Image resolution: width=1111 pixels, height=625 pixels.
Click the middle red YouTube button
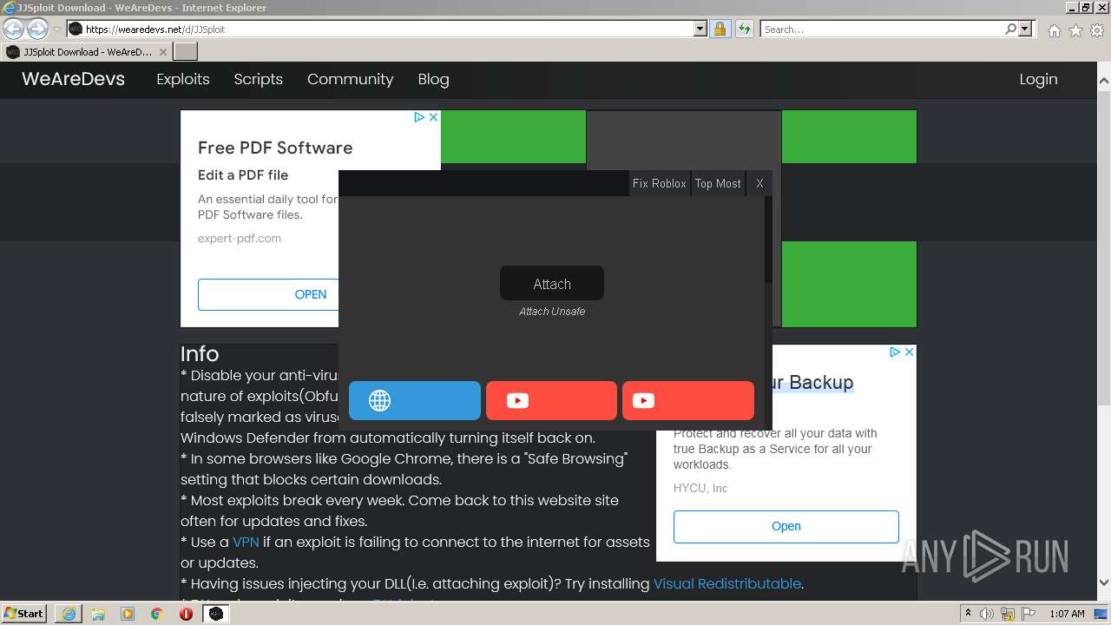point(551,400)
